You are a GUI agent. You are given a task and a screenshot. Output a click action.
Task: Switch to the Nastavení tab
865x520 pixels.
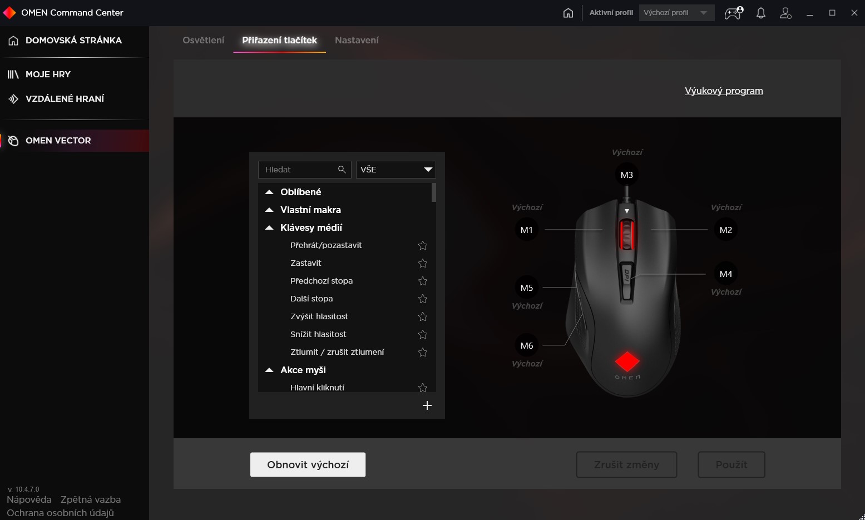(357, 40)
